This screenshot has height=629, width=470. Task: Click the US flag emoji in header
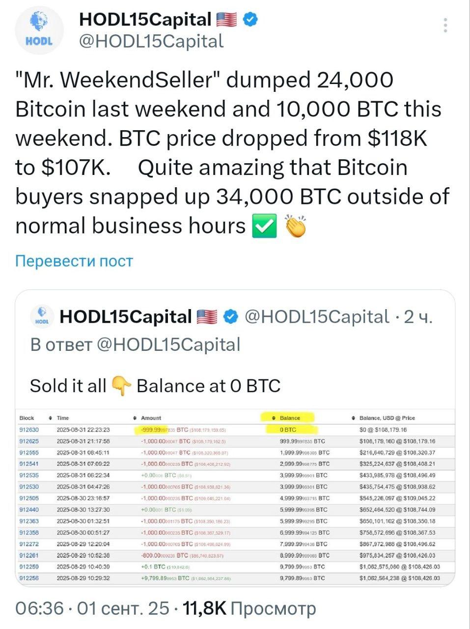[x=226, y=19]
